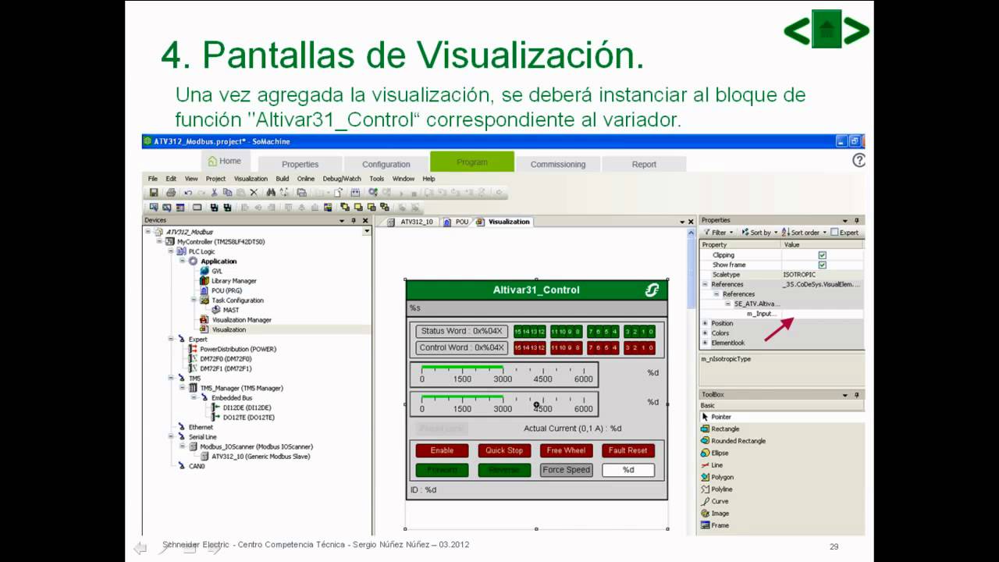This screenshot has height=562, width=999.
Task: Expand the Colors property group
Action: point(705,333)
